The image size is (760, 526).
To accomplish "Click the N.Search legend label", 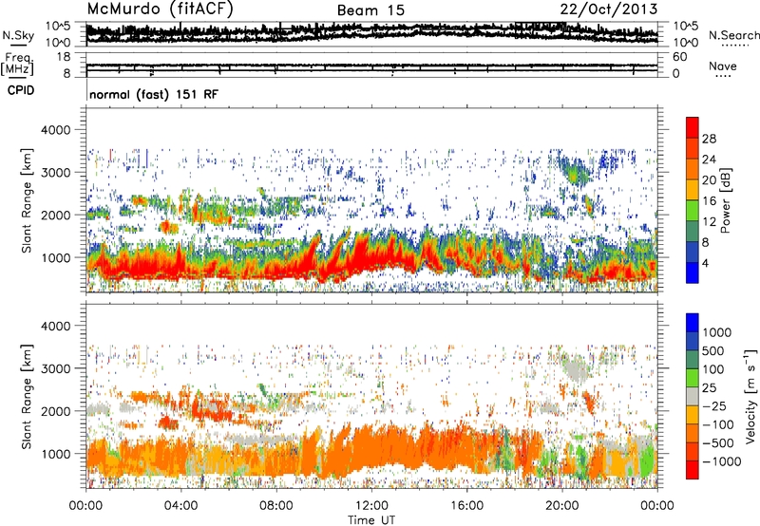I will (734, 35).
